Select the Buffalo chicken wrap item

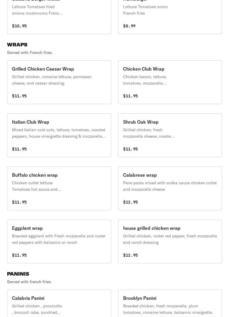tap(59, 188)
